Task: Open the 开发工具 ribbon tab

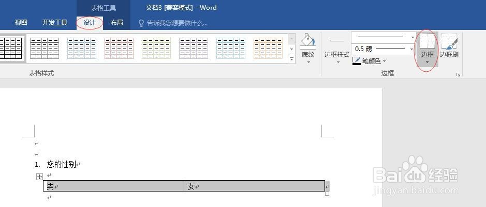Action: [54, 23]
